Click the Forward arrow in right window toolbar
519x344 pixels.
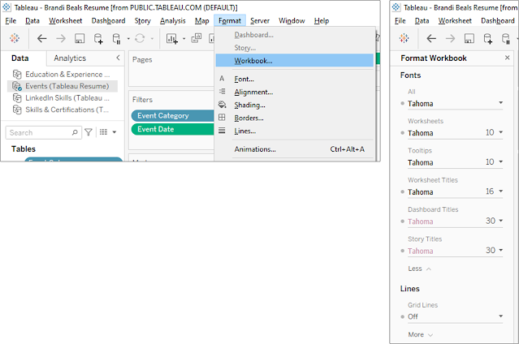[x=450, y=39]
